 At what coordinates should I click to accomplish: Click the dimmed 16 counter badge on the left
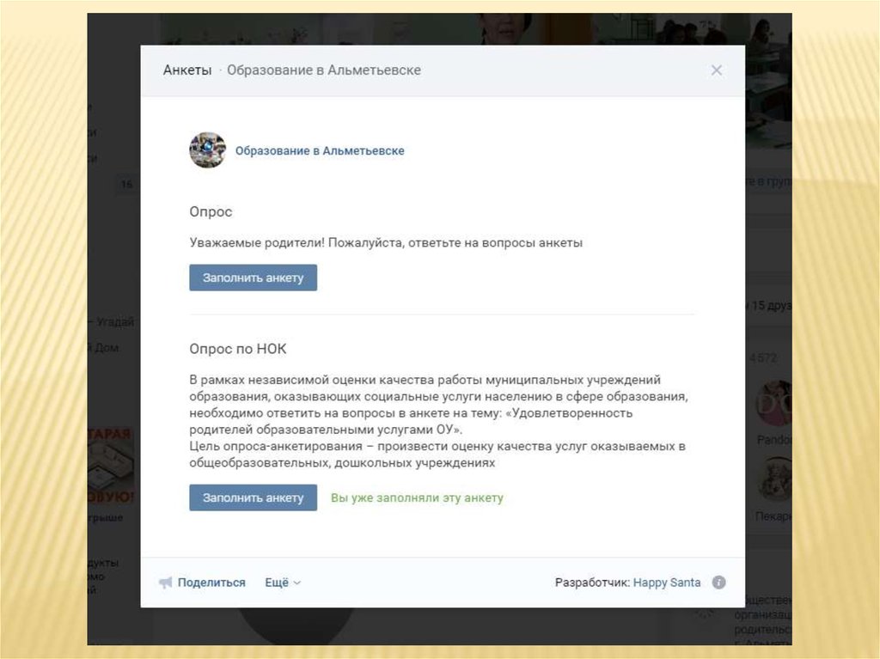126,184
